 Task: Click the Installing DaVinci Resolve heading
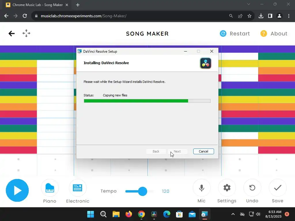(x=106, y=63)
